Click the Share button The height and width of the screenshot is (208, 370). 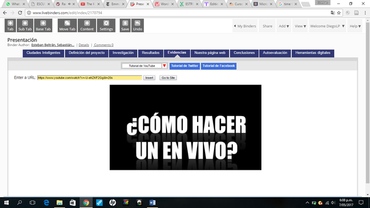coord(267,26)
